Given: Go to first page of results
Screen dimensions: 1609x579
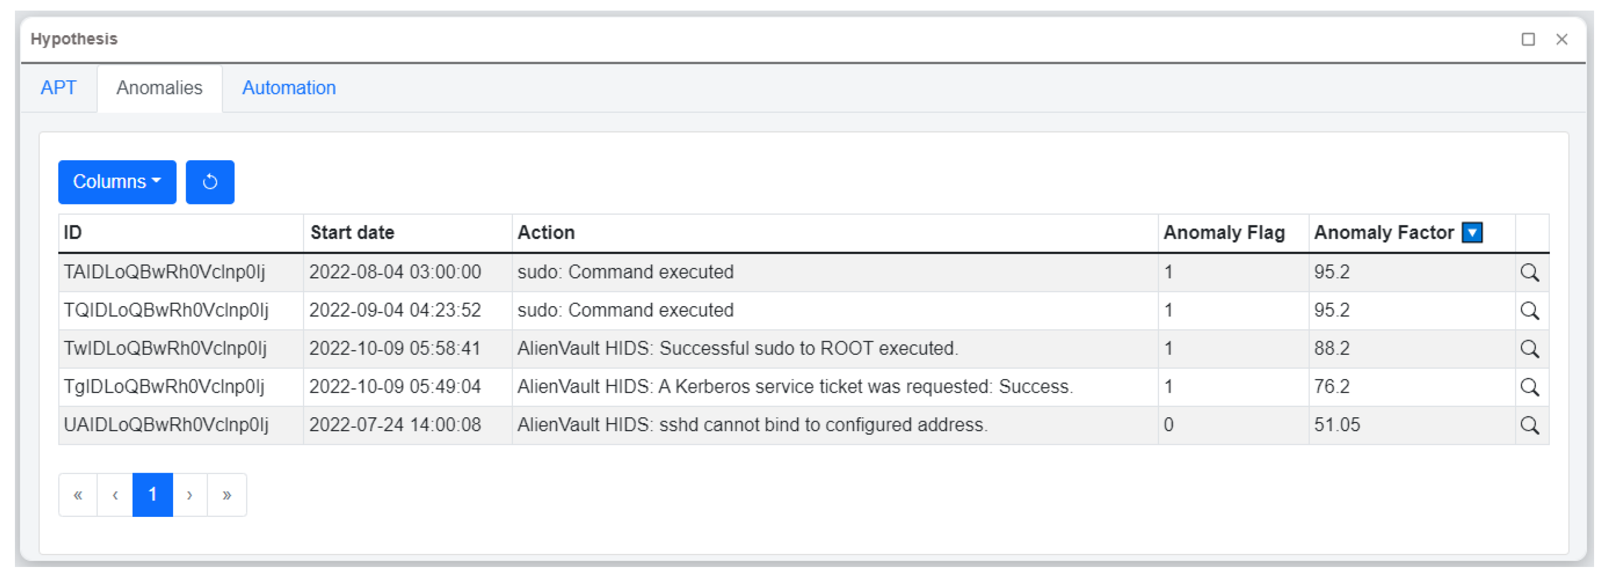Looking at the screenshot, I should pyautogui.click(x=78, y=495).
